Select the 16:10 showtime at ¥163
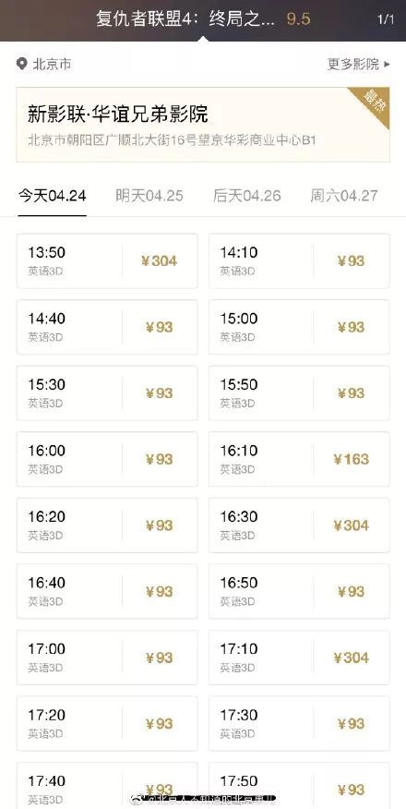This screenshot has width=406, height=809. click(x=299, y=459)
